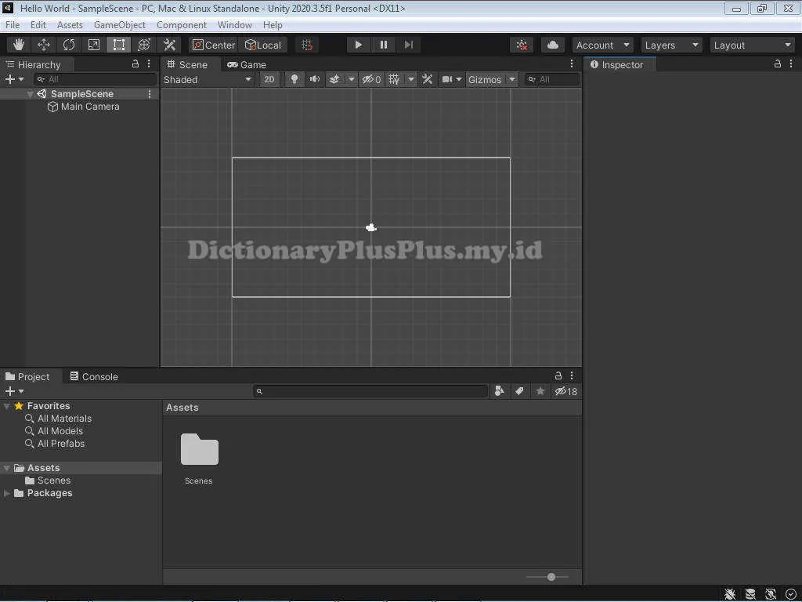Select All Models favorite search
Viewport: 802px width, 602px height.
pyautogui.click(x=54, y=431)
